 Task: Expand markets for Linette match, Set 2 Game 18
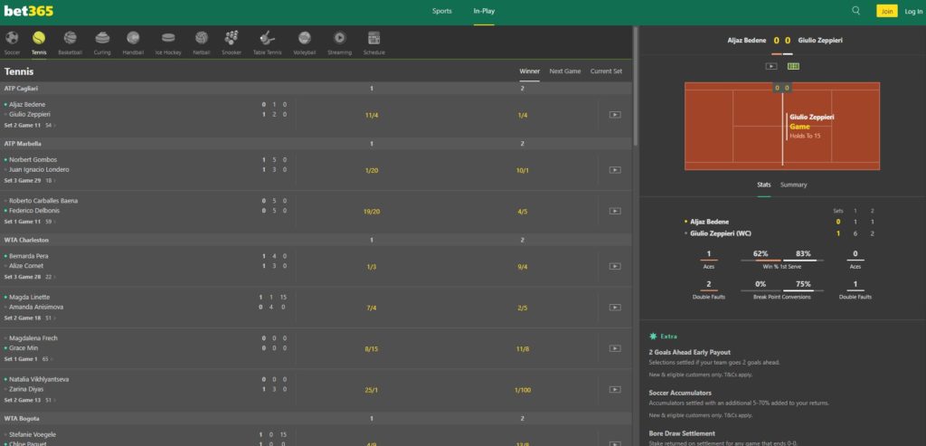pyautogui.click(x=51, y=318)
